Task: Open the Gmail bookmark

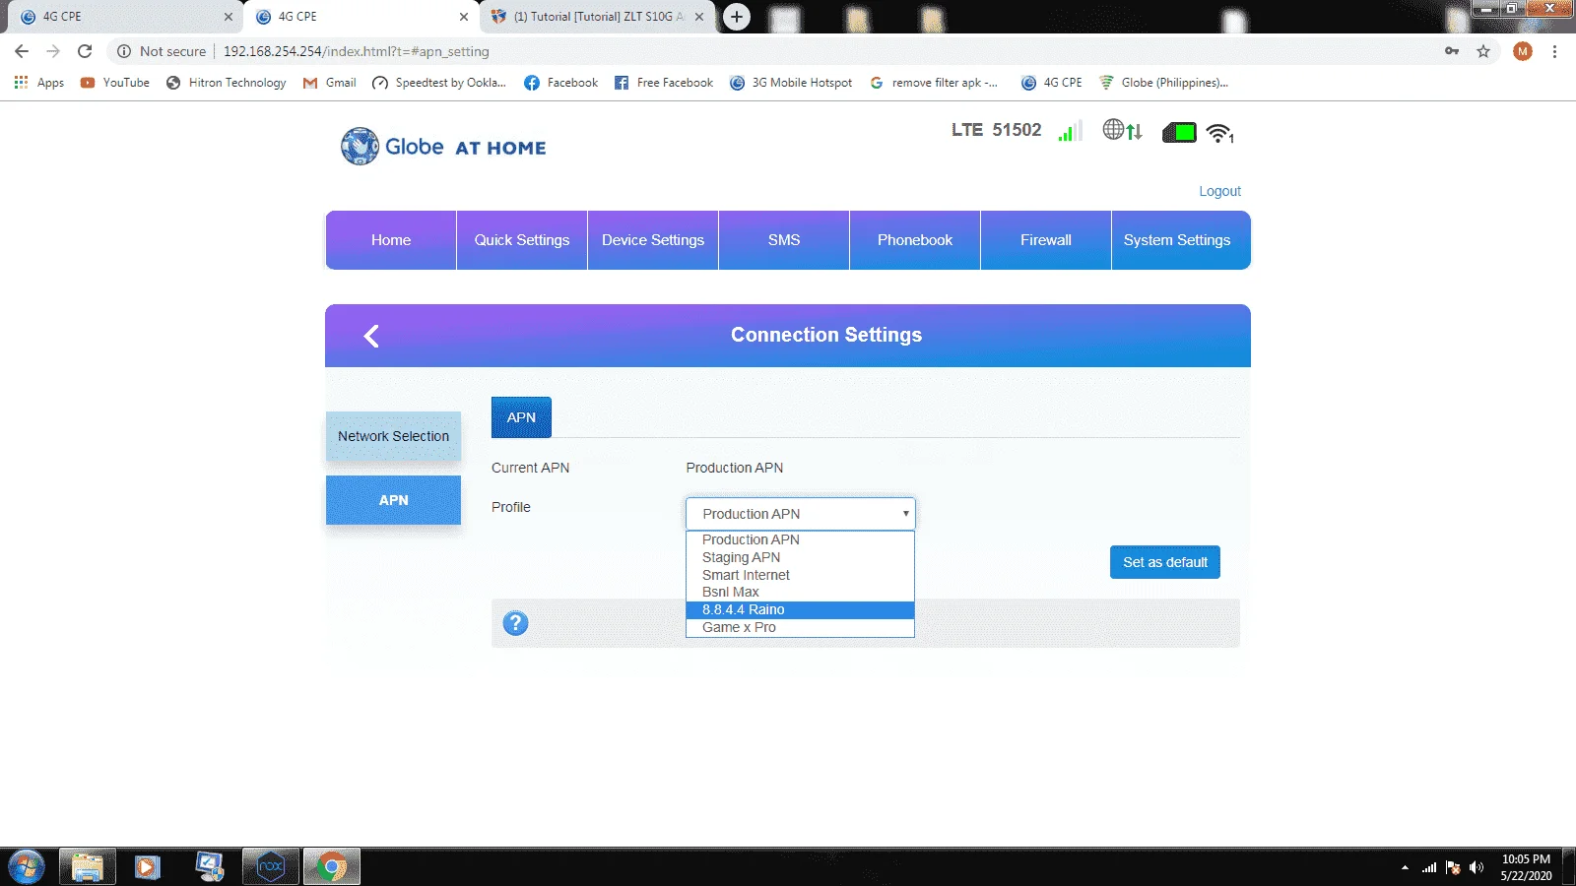Action: pyautogui.click(x=330, y=83)
